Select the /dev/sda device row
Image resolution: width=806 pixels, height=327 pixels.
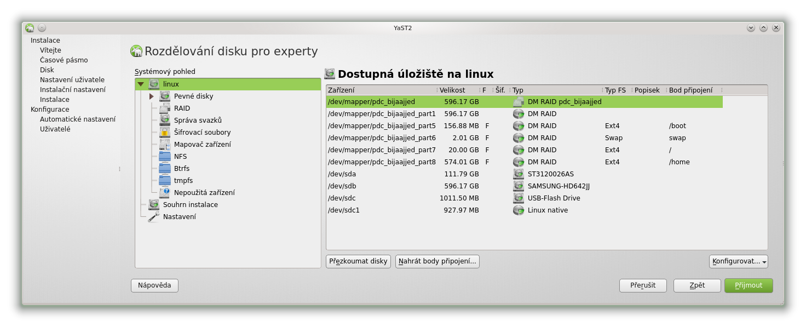point(525,174)
